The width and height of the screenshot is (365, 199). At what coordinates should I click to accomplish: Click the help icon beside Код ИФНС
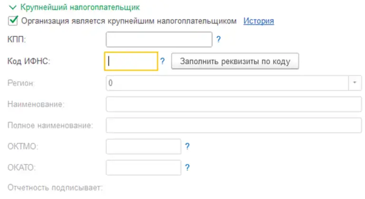[x=162, y=61]
